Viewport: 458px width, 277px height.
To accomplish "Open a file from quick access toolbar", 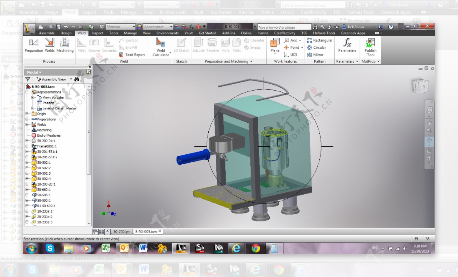I will pos(51,27).
